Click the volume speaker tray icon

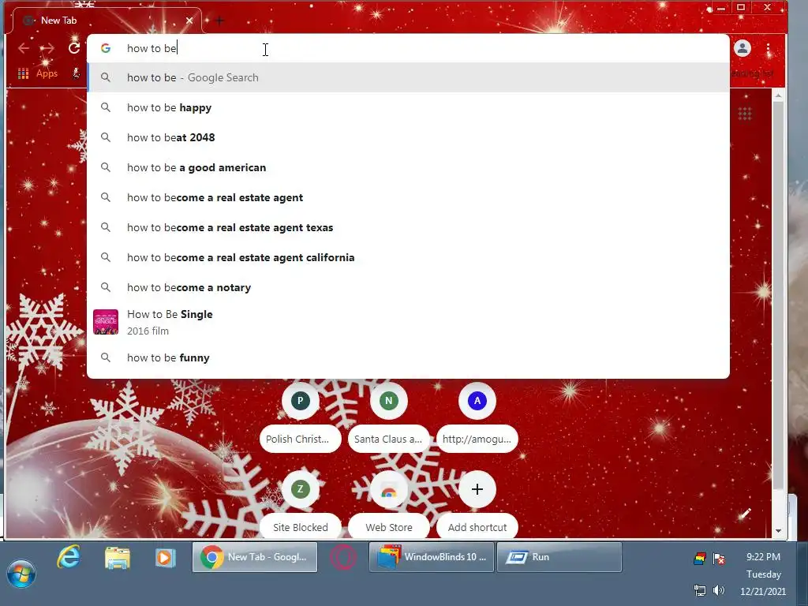tap(719, 590)
